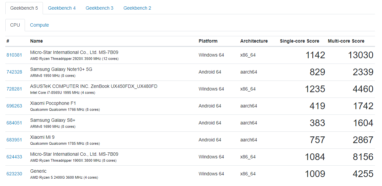The width and height of the screenshot is (382, 186).
Task: Click x86_64 architecture in row 728281
Action: click(248, 89)
